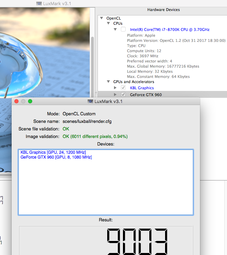Collapse the GPUs and Accelerators group

(109, 81)
